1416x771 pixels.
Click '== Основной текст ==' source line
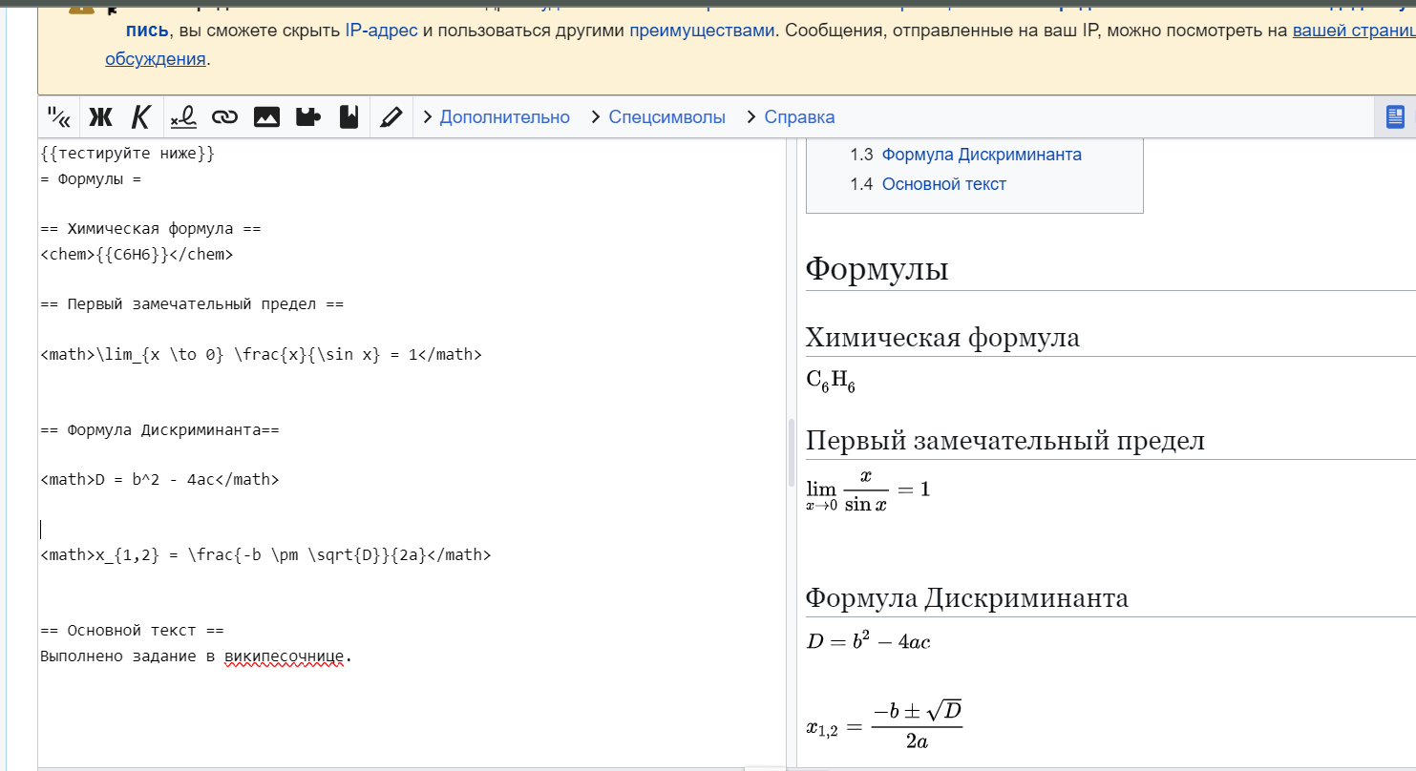tap(132, 631)
